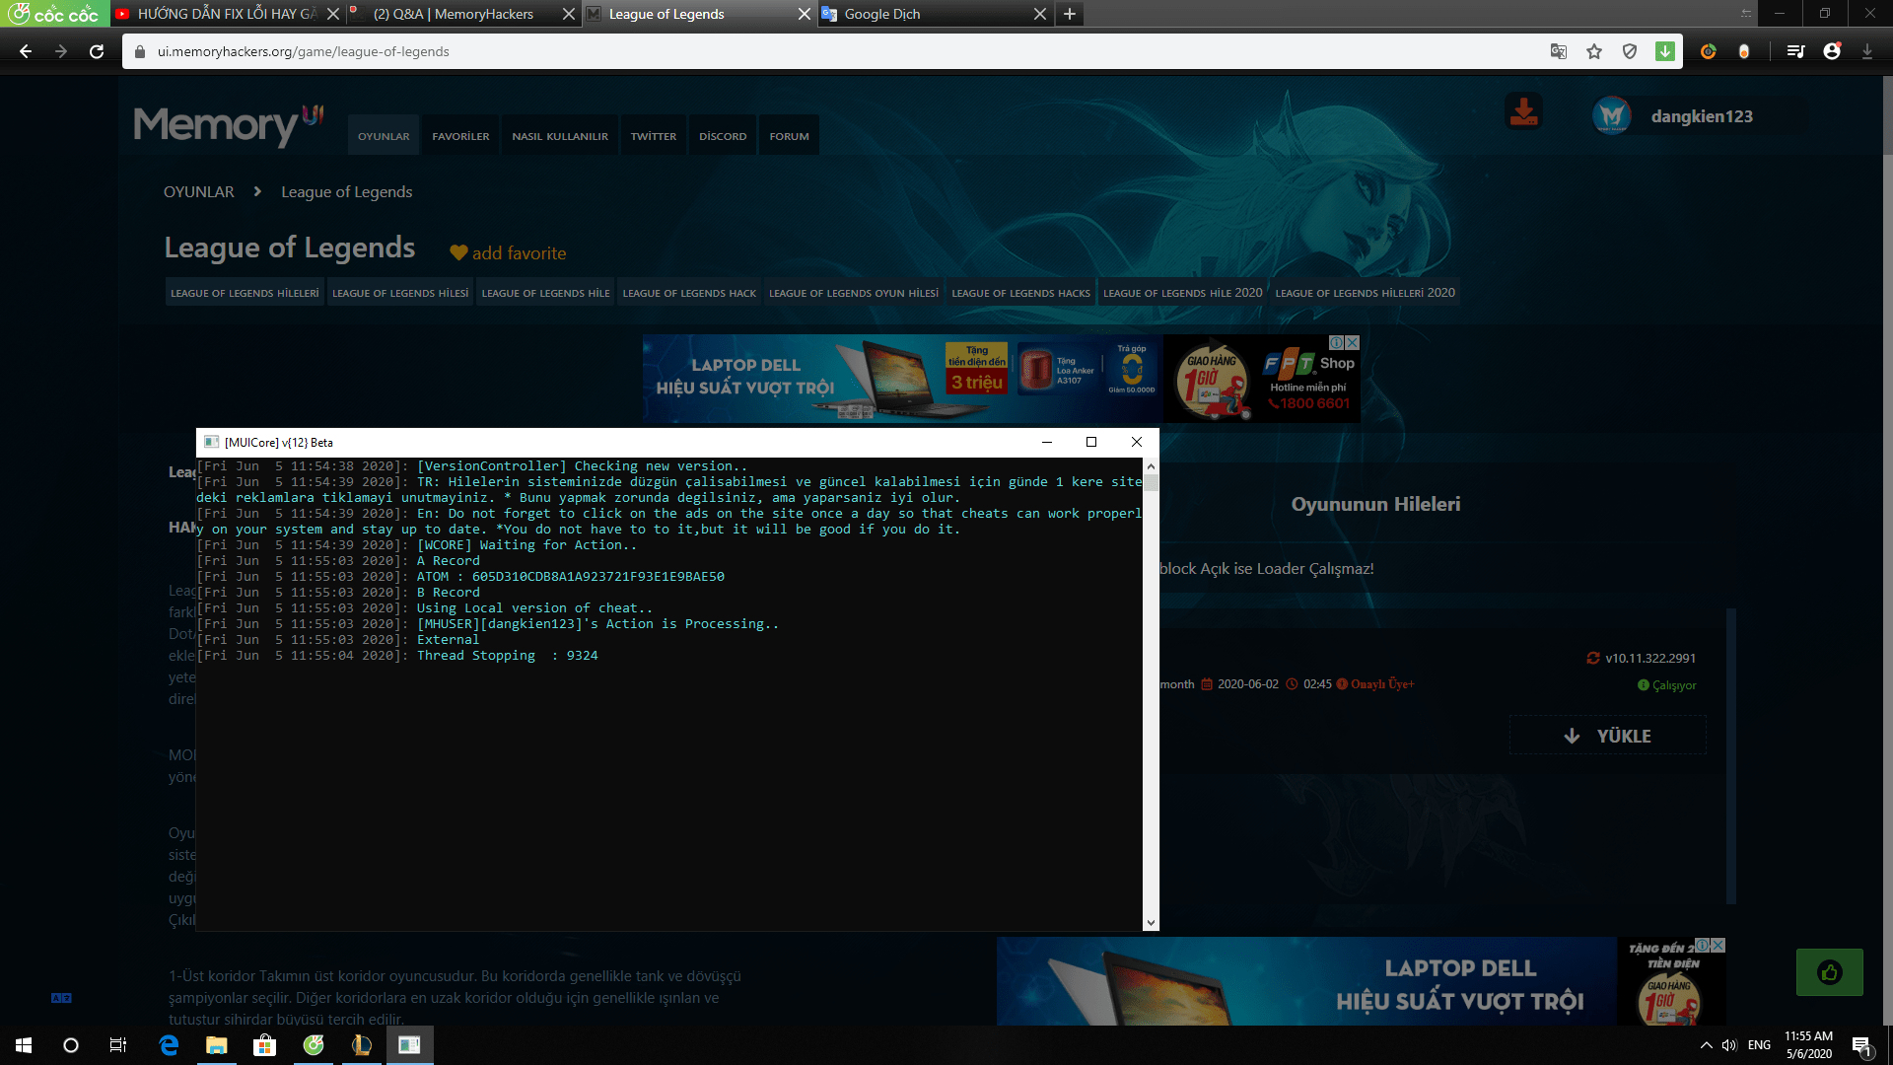Click the Cốc Cốc browser logo
This screenshot has height=1065, width=1893.
[x=53, y=14]
